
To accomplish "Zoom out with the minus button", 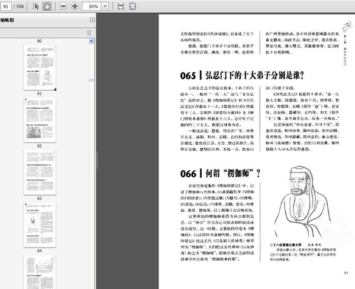I will (x=63, y=6).
